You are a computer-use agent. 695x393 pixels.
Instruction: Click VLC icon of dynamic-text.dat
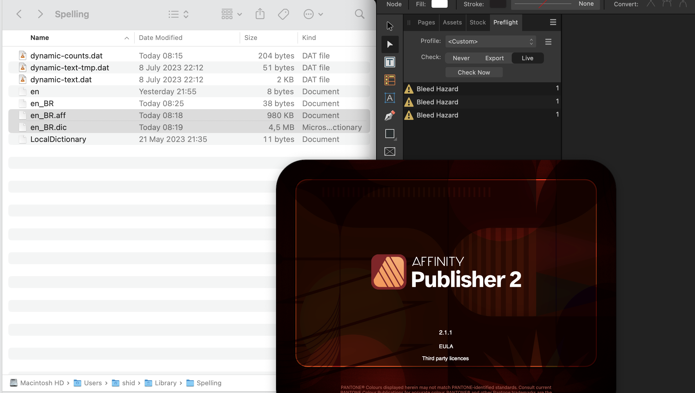23,79
